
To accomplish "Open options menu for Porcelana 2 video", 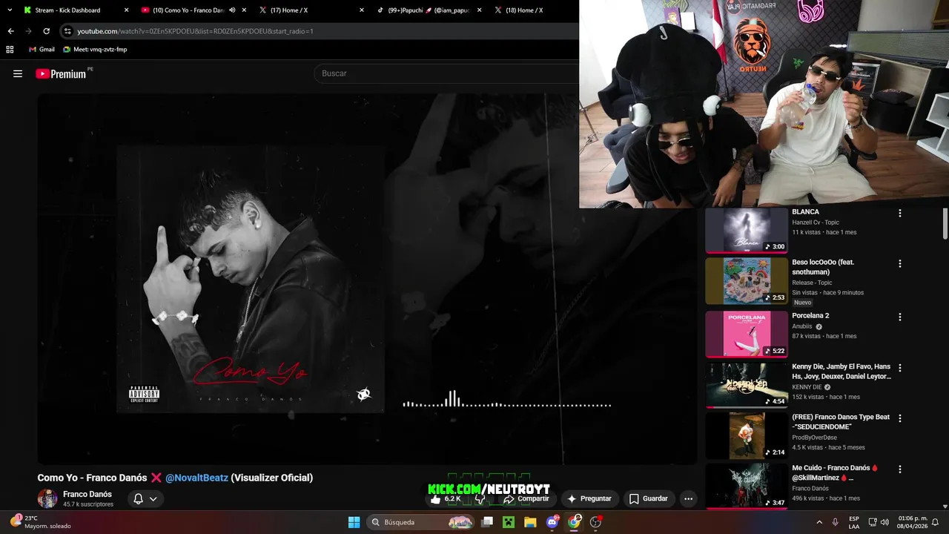I will pyautogui.click(x=900, y=317).
